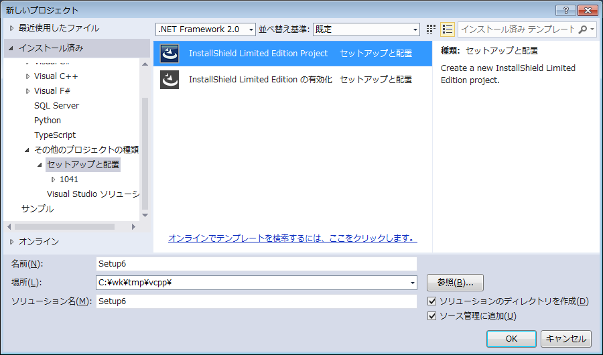Click the 名前 input field
This screenshot has height=355, width=603.
pos(256,264)
